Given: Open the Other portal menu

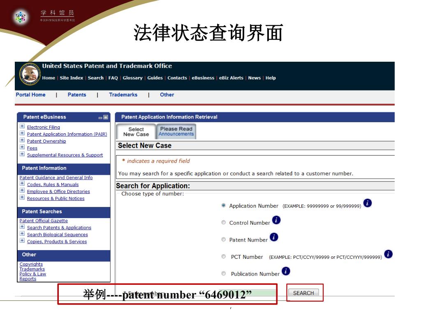Looking at the screenshot, I should 167,95.
